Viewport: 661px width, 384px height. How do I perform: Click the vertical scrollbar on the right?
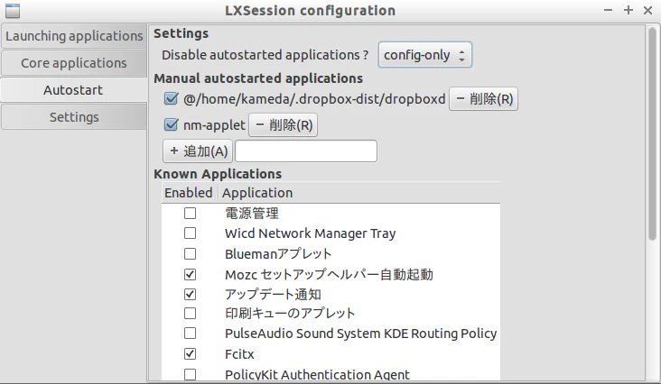click(x=652, y=134)
